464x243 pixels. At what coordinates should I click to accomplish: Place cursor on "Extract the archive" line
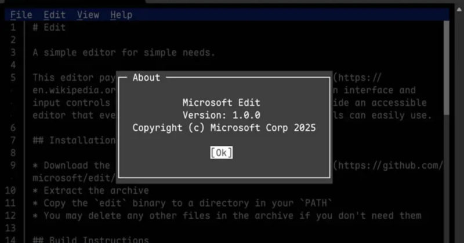click(x=90, y=191)
